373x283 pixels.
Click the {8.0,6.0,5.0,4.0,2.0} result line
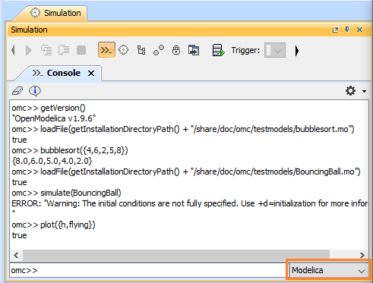coord(52,161)
